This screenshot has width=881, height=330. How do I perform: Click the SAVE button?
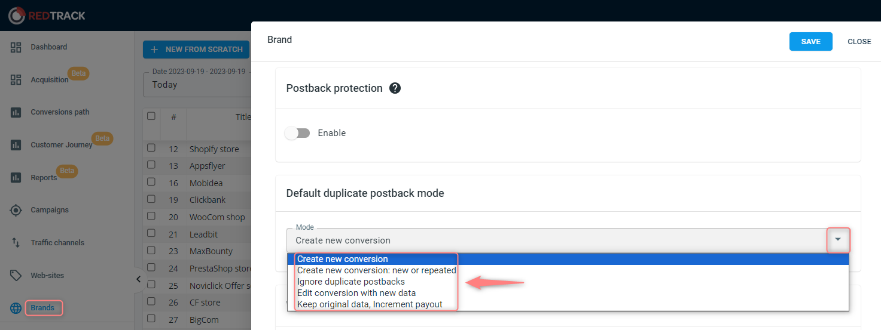click(x=811, y=42)
